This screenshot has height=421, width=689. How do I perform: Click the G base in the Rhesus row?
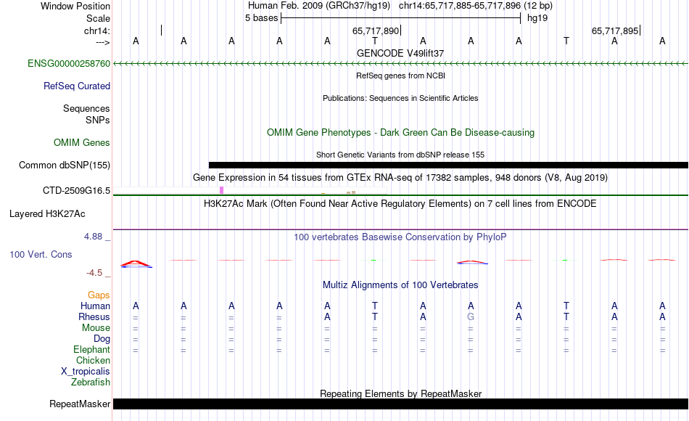coord(471,316)
